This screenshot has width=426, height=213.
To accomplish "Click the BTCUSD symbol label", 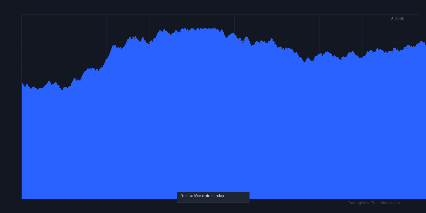I will [x=397, y=18].
